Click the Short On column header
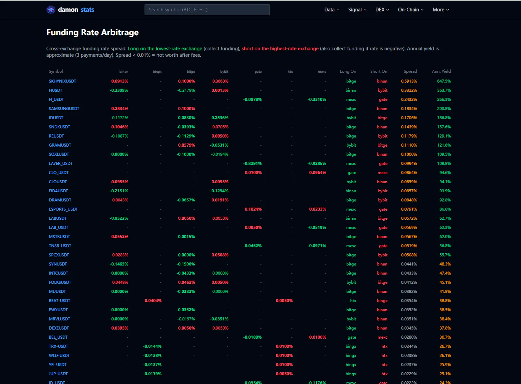The height and width of the screenshot is (384, 521). point(379,71)
